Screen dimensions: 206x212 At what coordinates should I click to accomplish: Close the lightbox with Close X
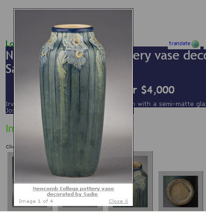point(118,201)
